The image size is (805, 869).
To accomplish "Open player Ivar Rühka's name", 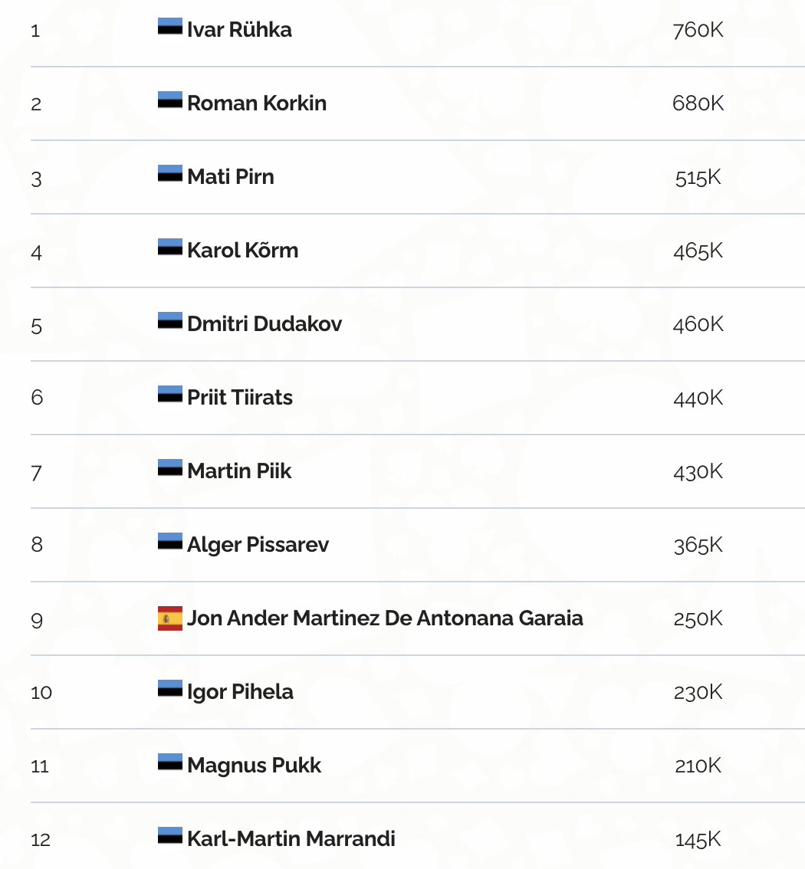I will tap(239, 30).
